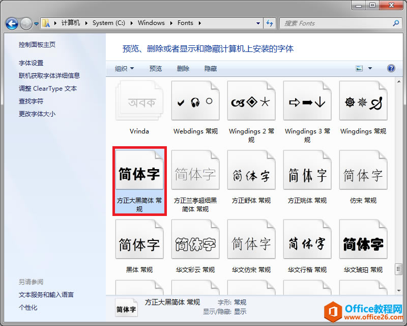
Task: Open the address bar history dropdown
Action: tap(258, 23)
